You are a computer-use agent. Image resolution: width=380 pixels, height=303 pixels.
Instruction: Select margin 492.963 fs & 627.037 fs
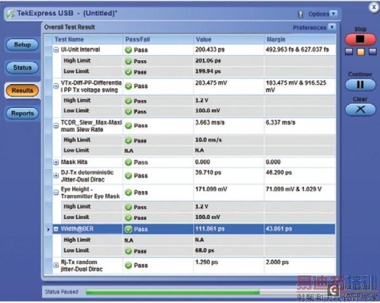(297, 50)
